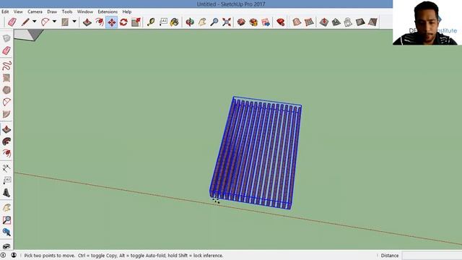Open the Tools menu
Viewport: 462px width, 260px height.
click(x=67, y=12)
